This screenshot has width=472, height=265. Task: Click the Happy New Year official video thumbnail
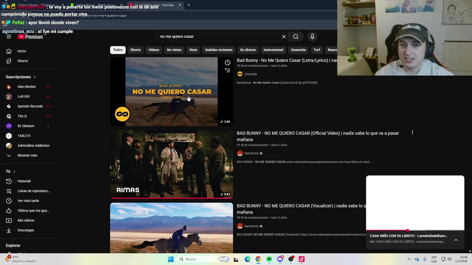(171, 164)
